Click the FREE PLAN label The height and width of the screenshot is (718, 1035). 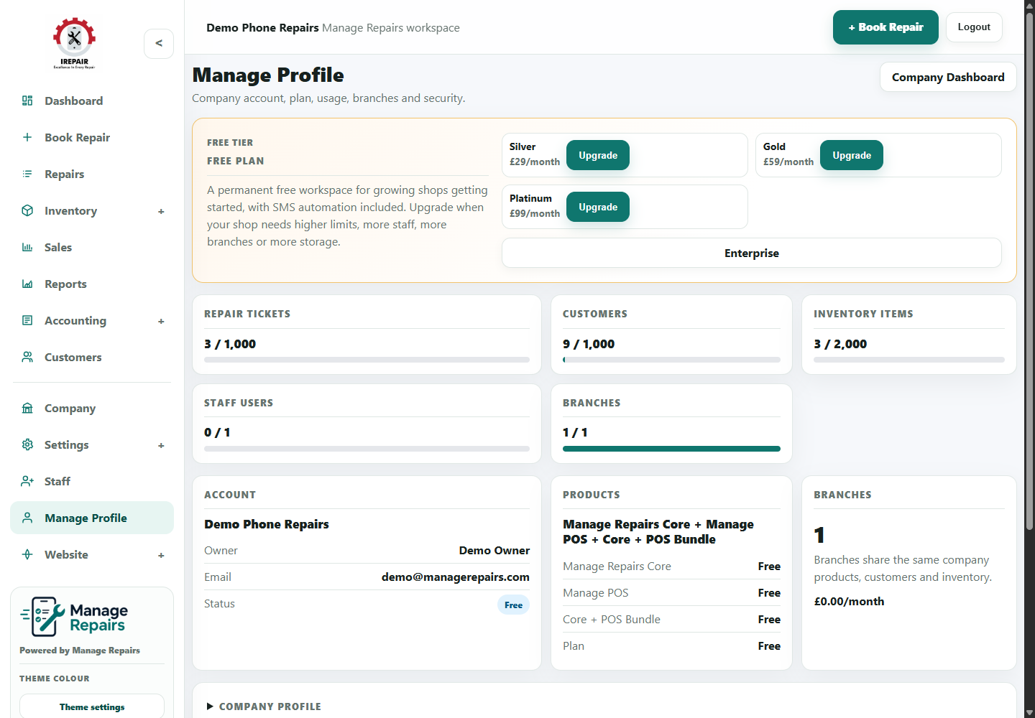coord(235,161)
